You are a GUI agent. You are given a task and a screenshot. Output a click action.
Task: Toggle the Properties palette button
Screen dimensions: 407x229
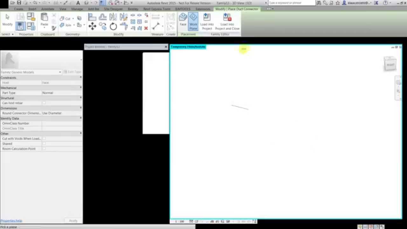click(20, 26)
